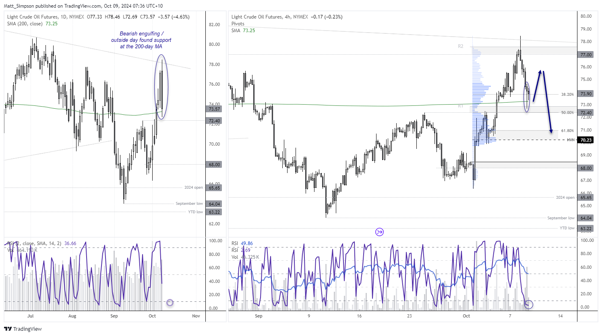Click the -0.17 (-0.23%) change on 4h chart
Screen dimensions: 602x336
[x=327, y=17]
